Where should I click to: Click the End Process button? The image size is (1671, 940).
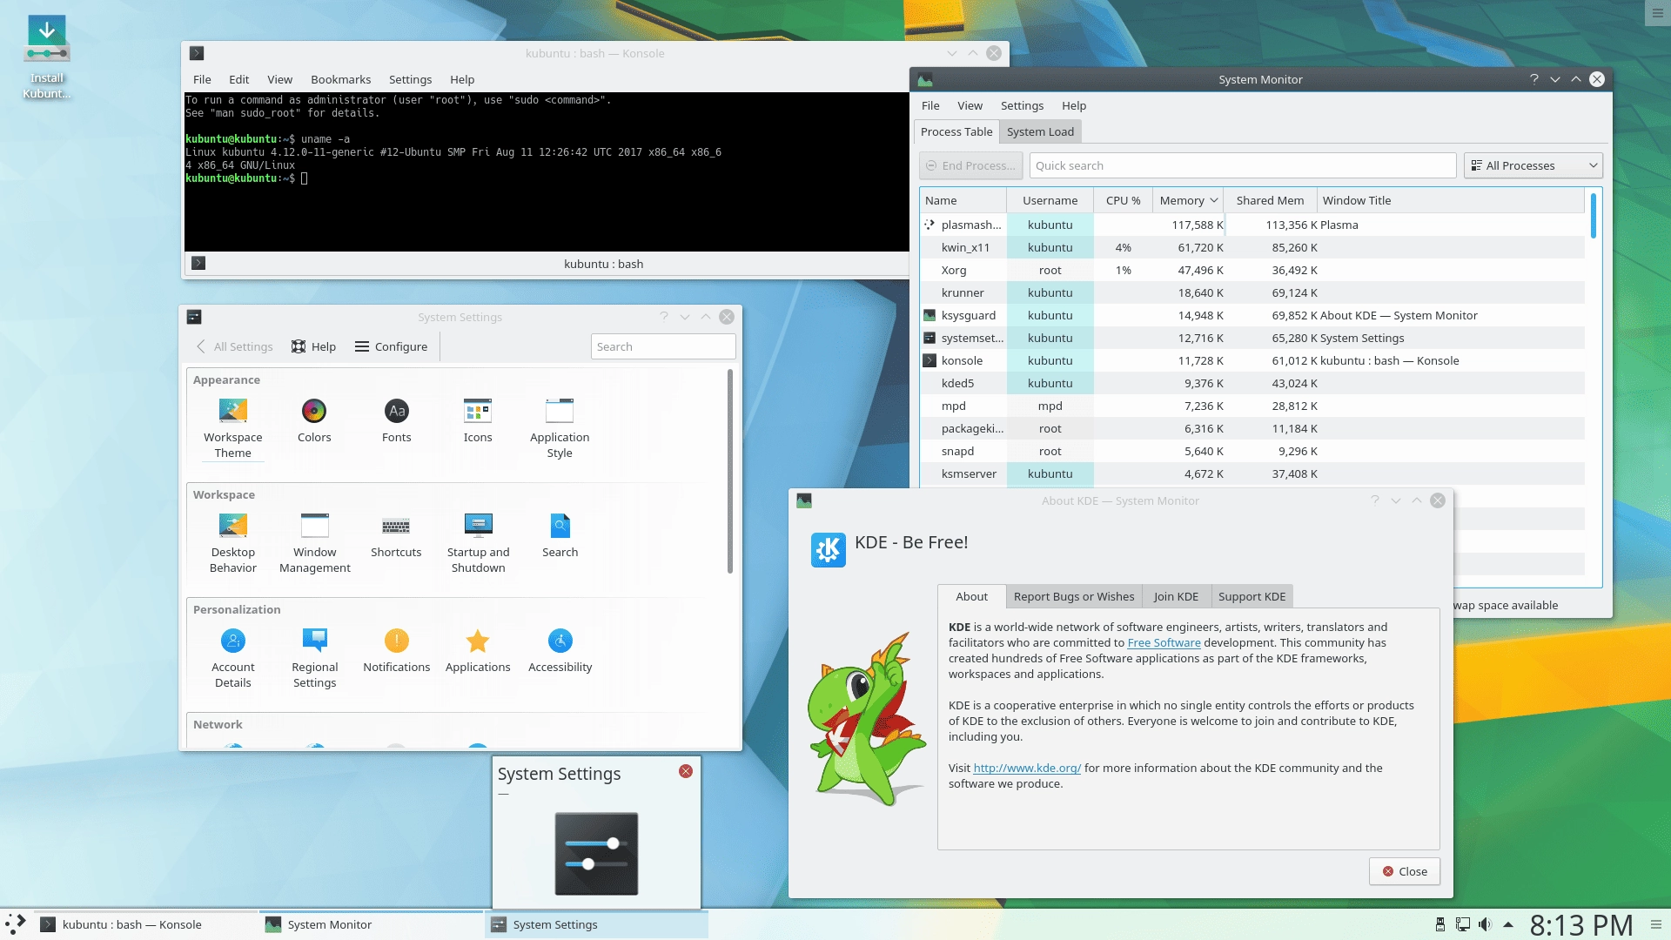(970, 165)
